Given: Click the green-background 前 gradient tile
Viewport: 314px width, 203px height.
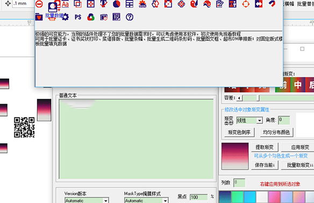Looking at the screenshot, I should coord(283,85).
